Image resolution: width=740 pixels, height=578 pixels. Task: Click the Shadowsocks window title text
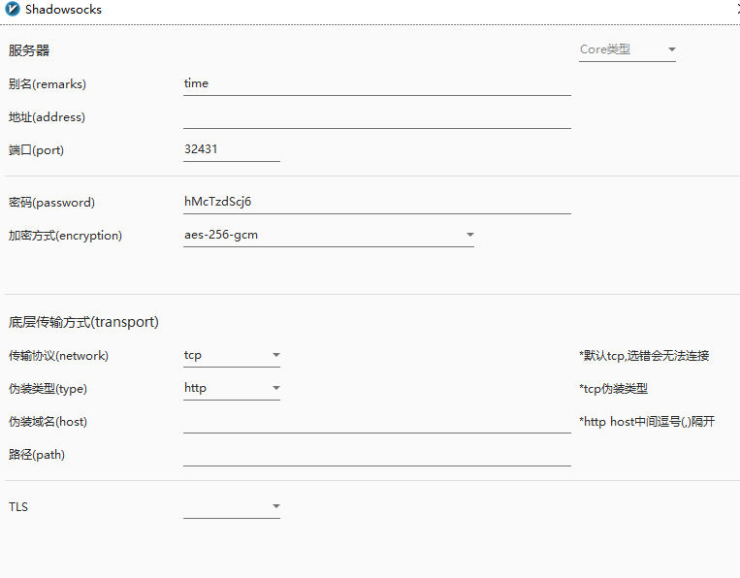coord(63,10)
